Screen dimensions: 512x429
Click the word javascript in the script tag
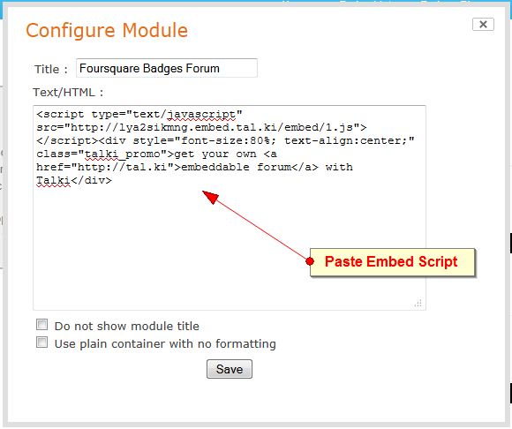(201, 114)
